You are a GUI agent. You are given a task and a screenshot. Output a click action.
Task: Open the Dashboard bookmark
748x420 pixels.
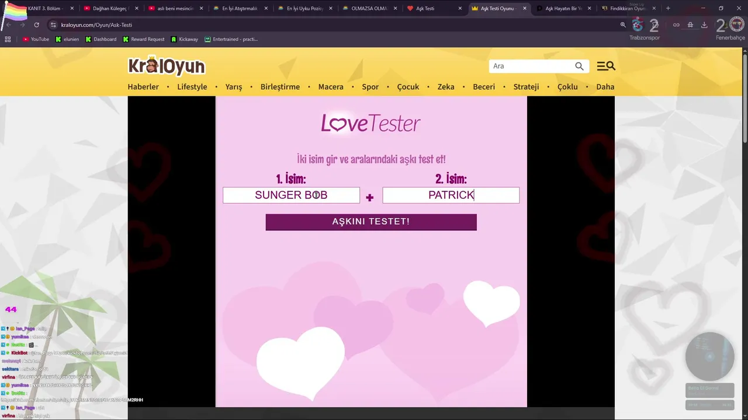[101, 39]
